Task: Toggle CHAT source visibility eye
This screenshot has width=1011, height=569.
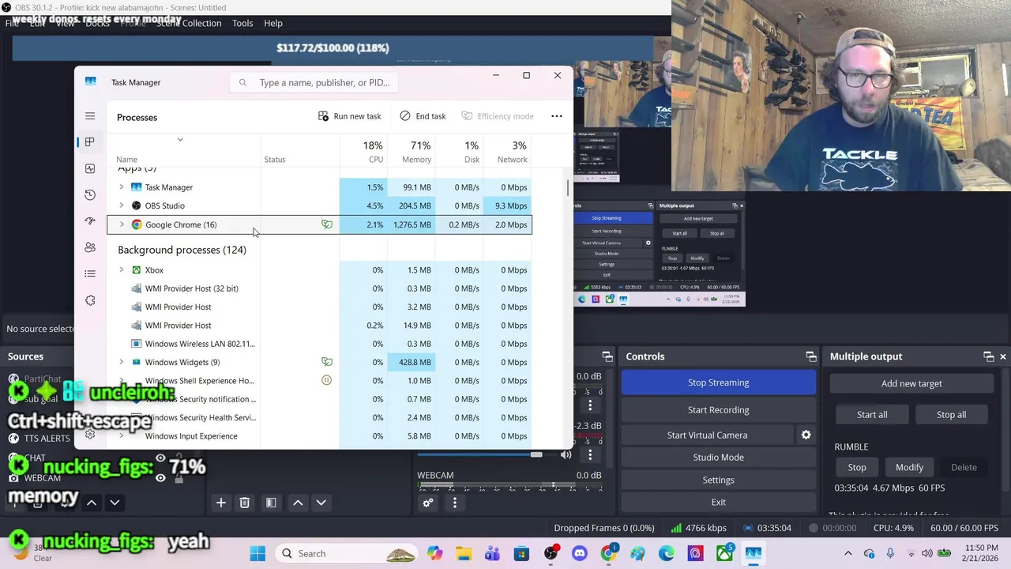Action: tap(160, 458)
